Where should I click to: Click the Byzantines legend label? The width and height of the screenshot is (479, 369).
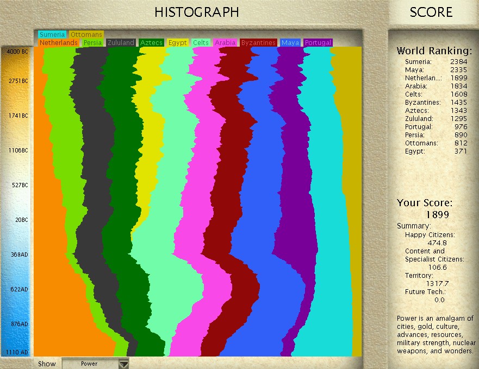258,42
